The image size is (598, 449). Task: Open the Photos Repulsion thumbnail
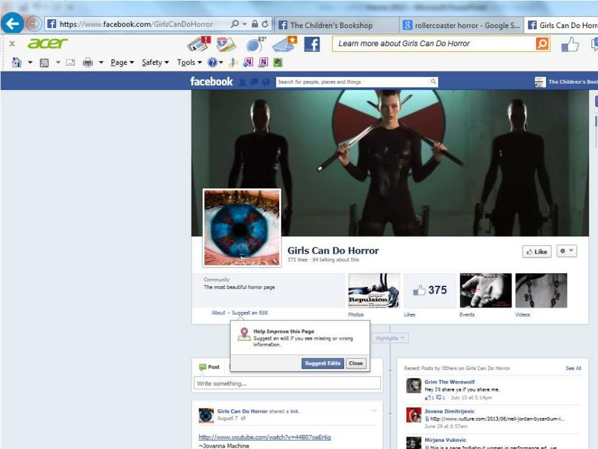tap(374, 290)
